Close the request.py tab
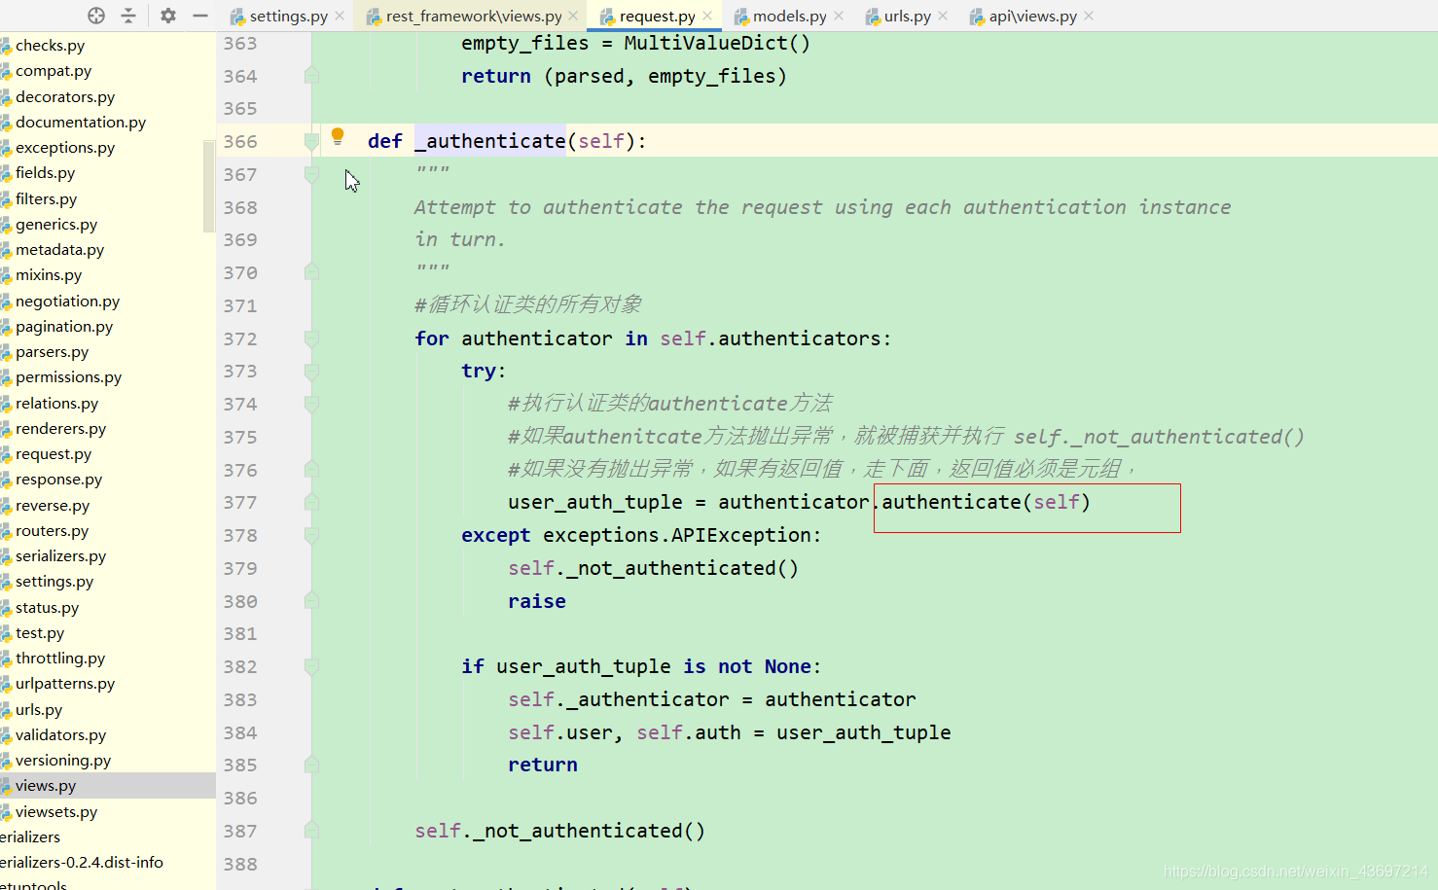Screen dimensions: 1438x890 point(707,16)
